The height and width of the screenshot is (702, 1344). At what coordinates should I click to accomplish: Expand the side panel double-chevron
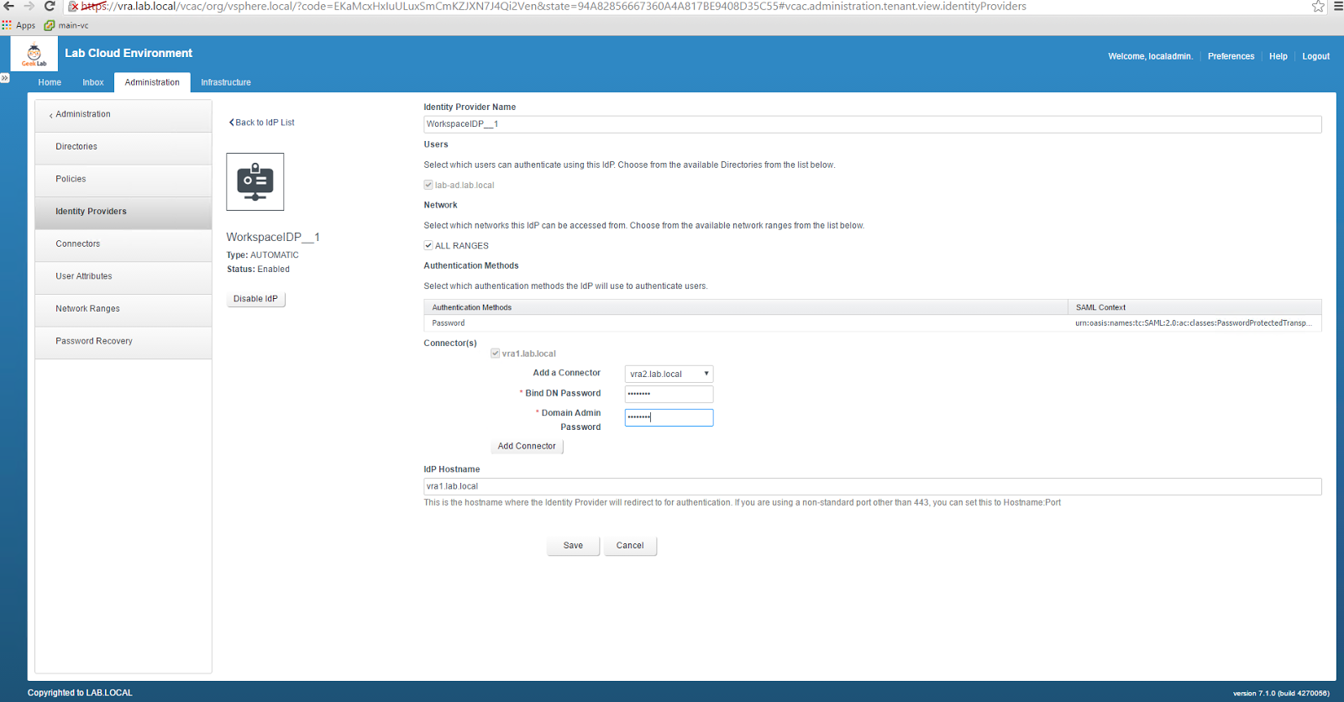pos(4,77)
